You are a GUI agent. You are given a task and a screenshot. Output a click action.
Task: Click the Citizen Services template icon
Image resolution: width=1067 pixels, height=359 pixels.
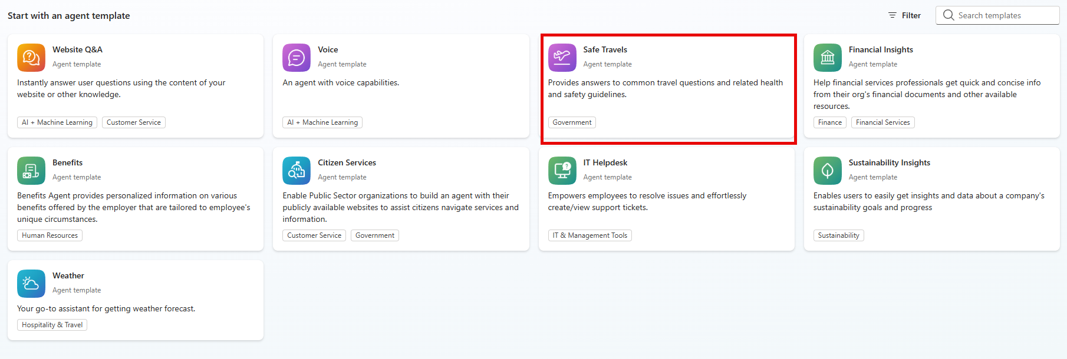pos(297,171)
